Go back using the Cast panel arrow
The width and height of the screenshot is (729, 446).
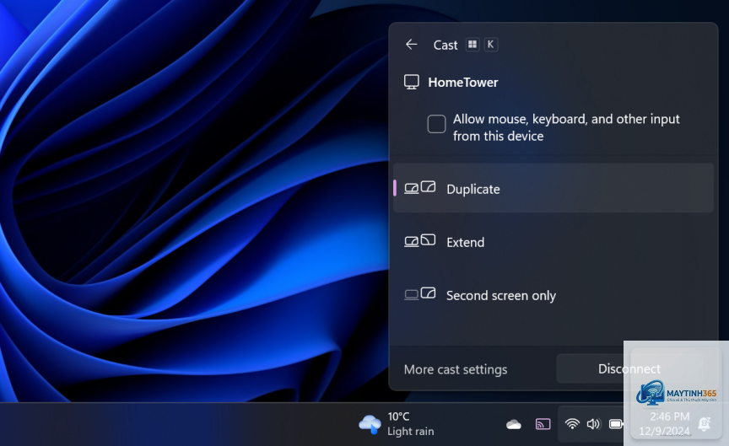click(x=412, y=45)
